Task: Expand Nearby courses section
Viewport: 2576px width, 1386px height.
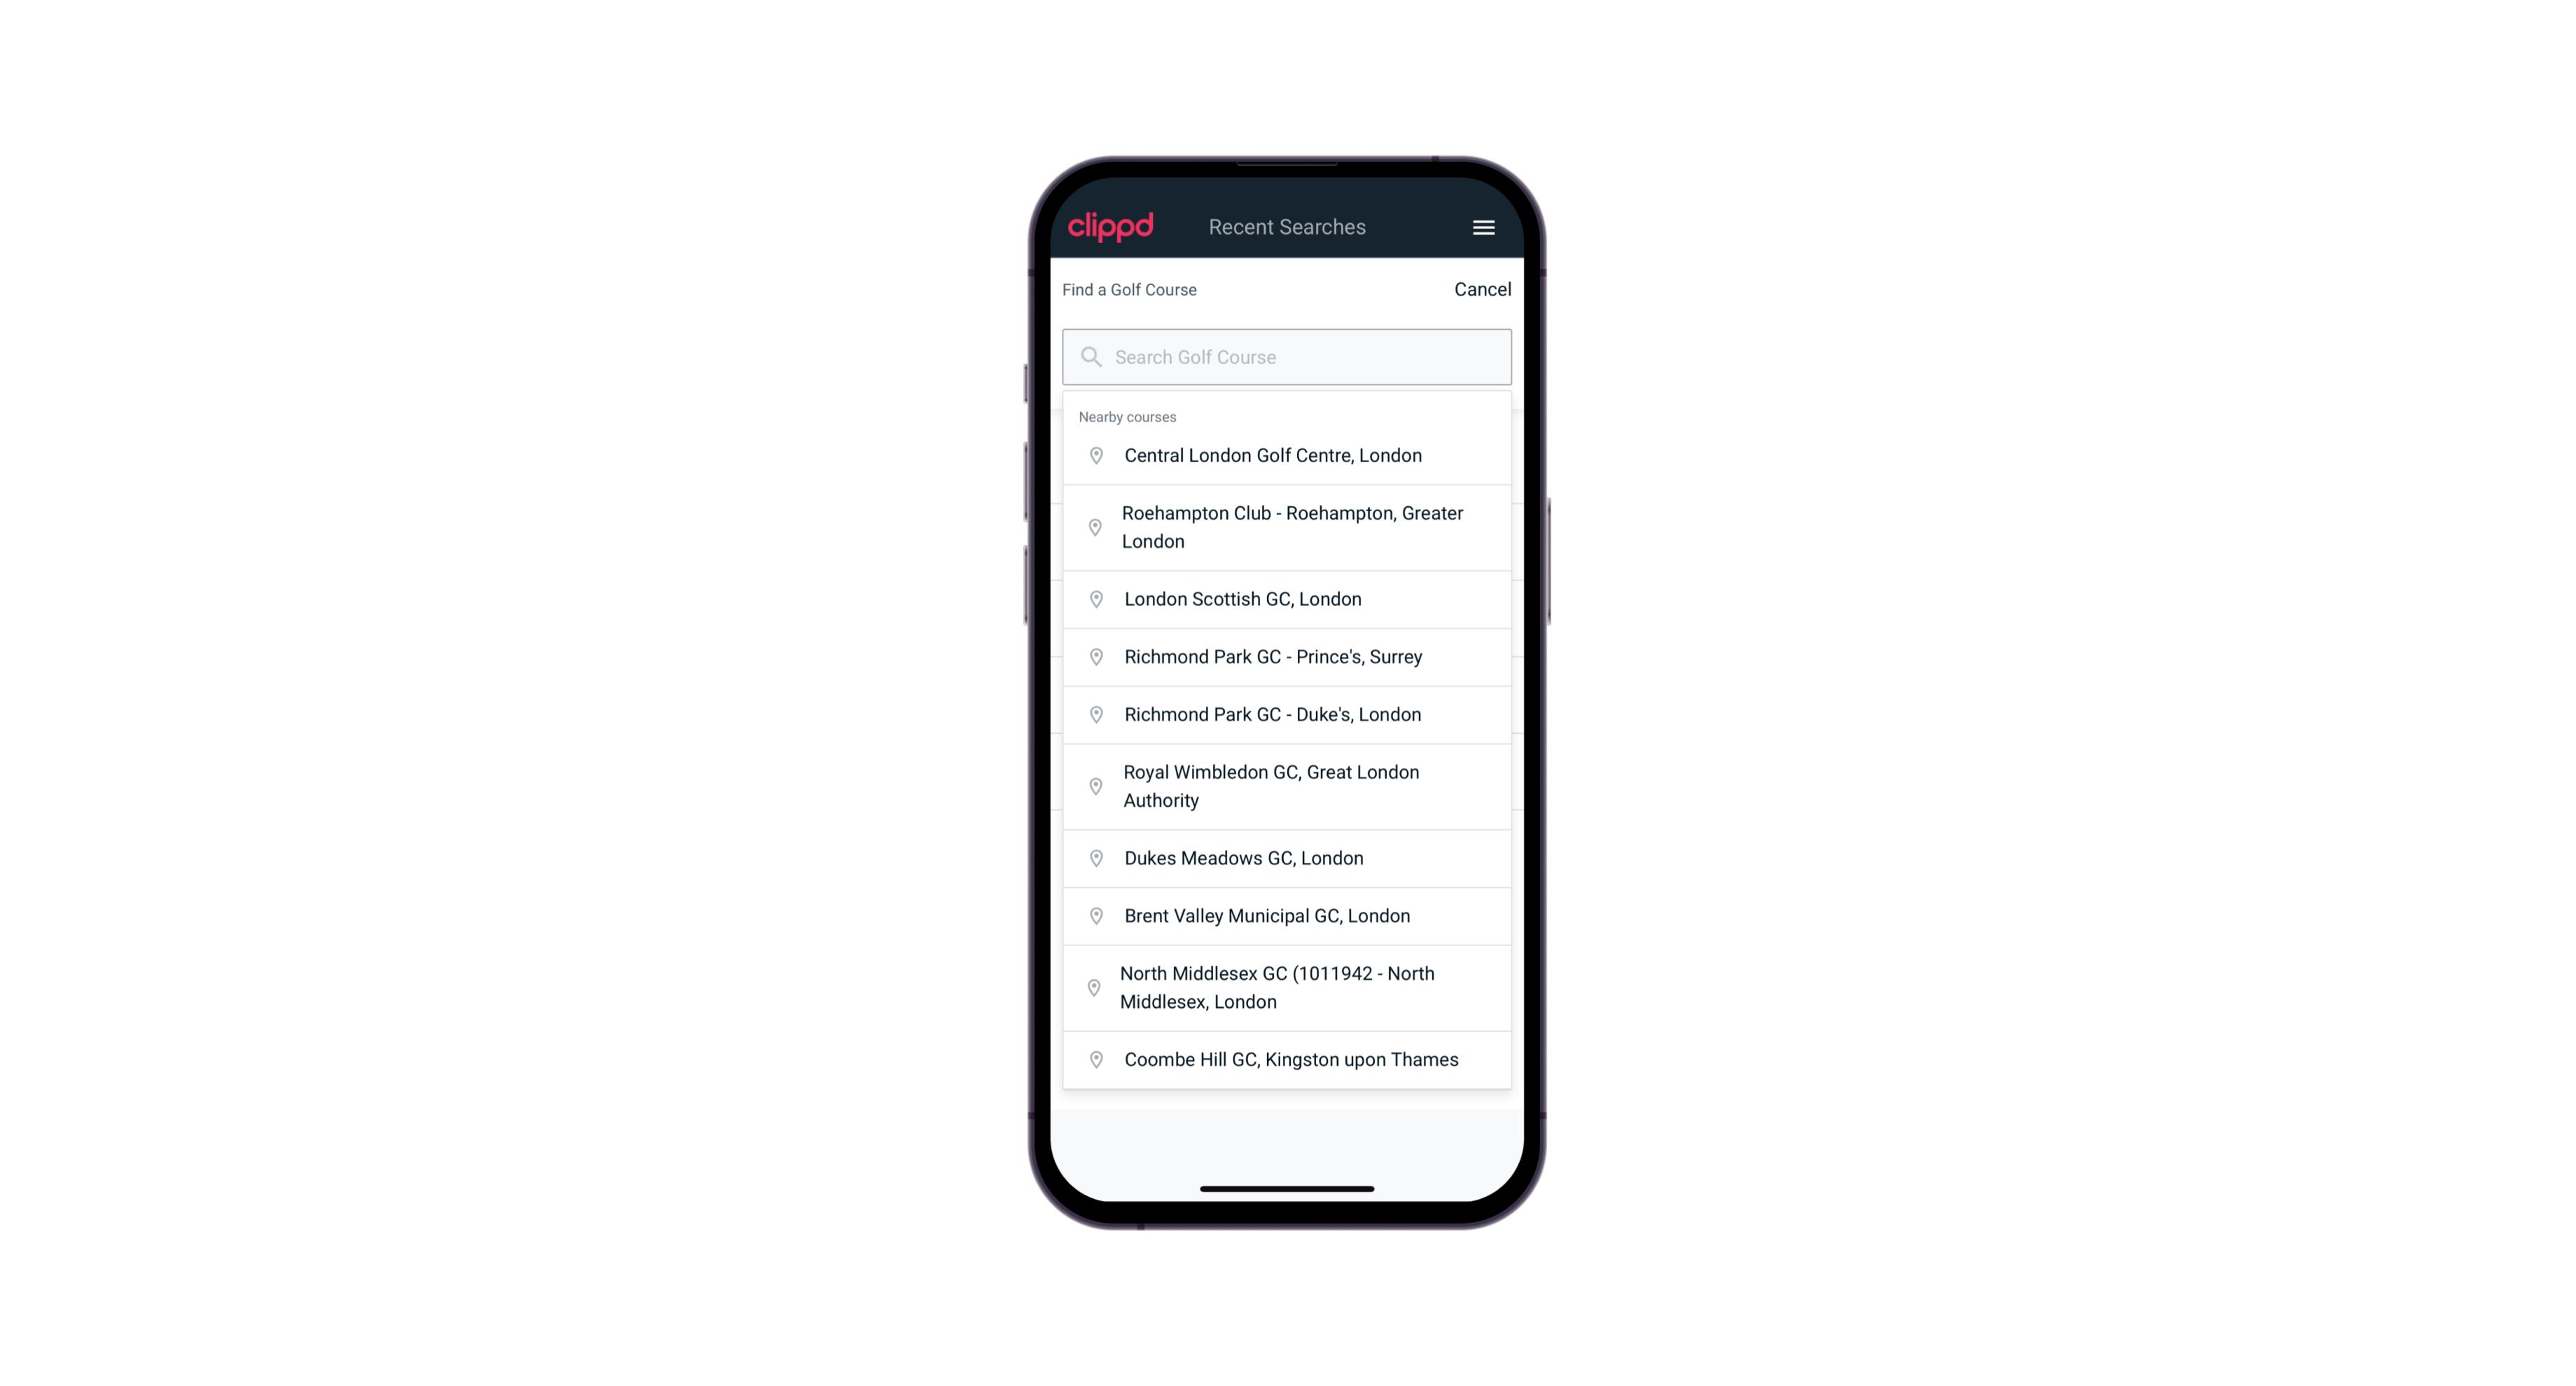Action: point(1128,415)
